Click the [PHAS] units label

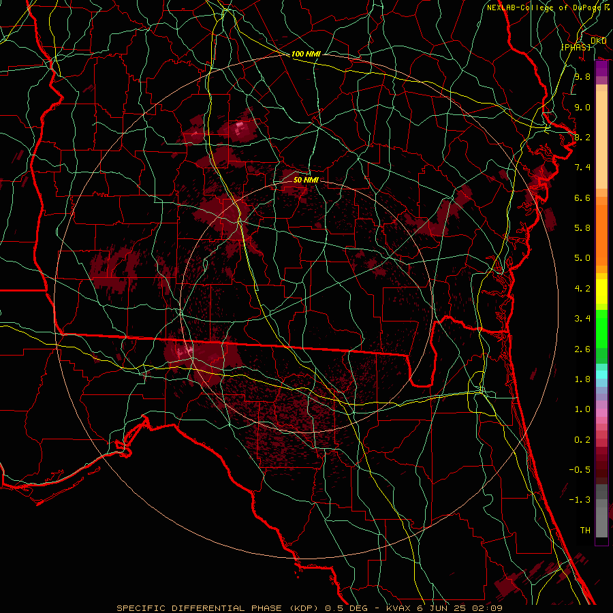click(x=576, y=47)
